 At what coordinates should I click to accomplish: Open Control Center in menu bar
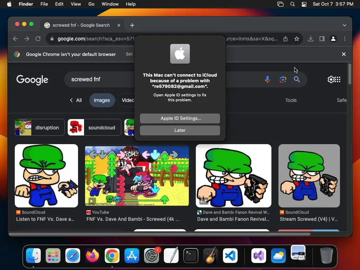click(x=304, y=4)
